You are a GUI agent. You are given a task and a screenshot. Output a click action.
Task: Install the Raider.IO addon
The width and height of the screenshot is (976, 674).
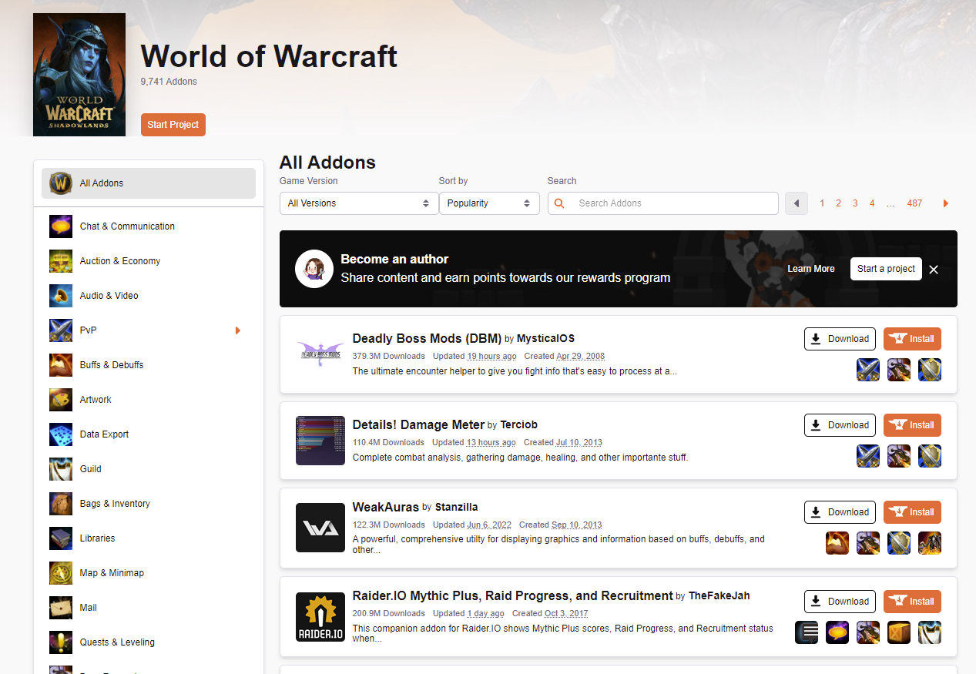(912, 602)
